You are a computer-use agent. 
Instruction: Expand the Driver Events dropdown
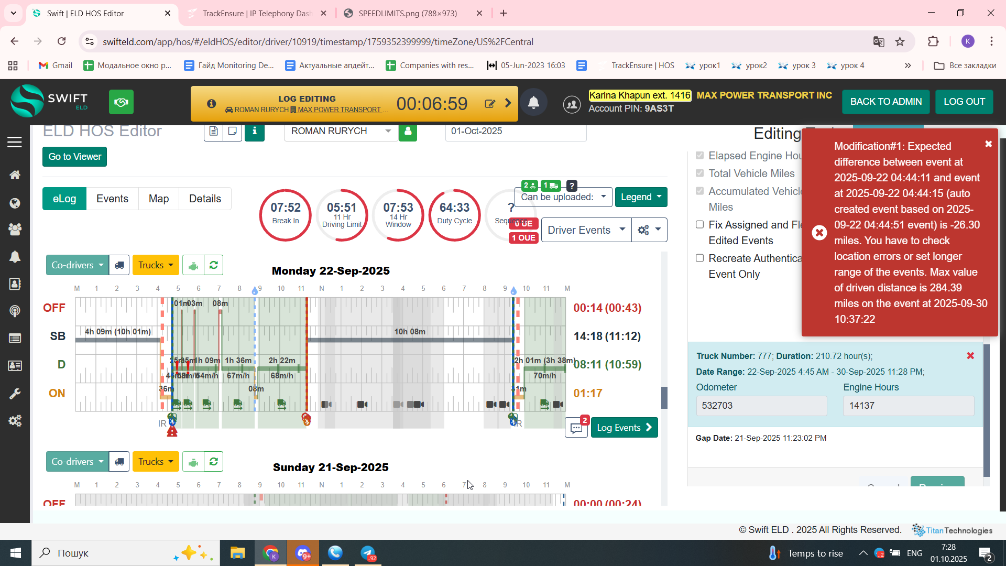tap(586, 230)
